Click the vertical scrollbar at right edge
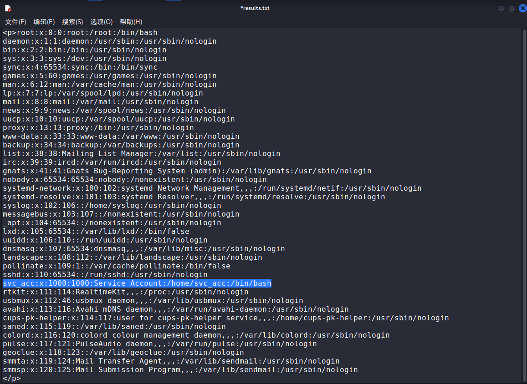The image size is (527, 384). (524, 205)
